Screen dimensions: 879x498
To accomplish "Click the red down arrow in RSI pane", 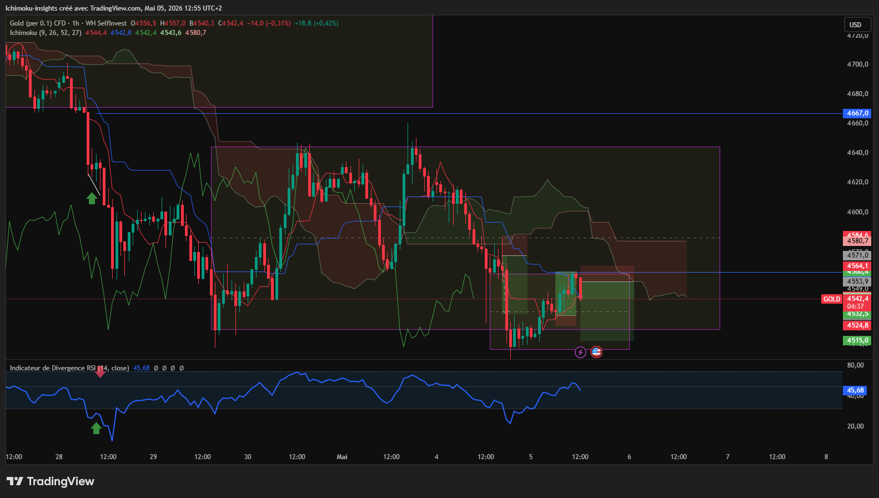I will 100,372.
